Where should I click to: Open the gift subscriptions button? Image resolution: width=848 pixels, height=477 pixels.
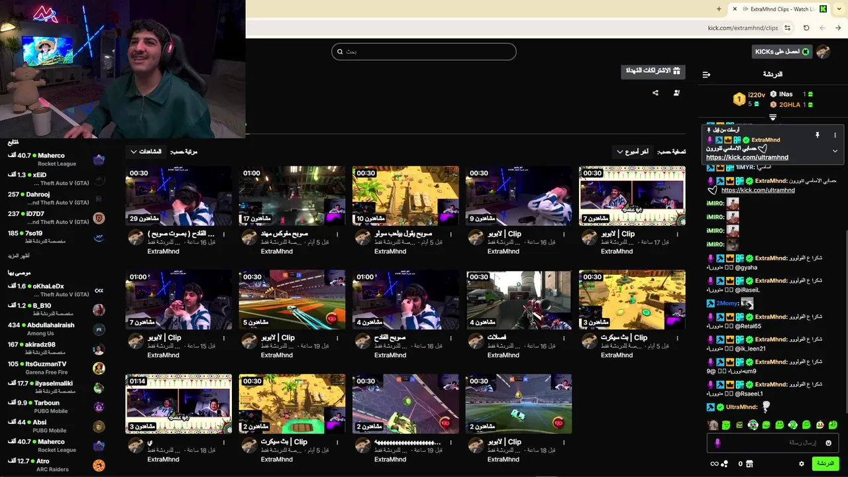click(x=653, y=70)
